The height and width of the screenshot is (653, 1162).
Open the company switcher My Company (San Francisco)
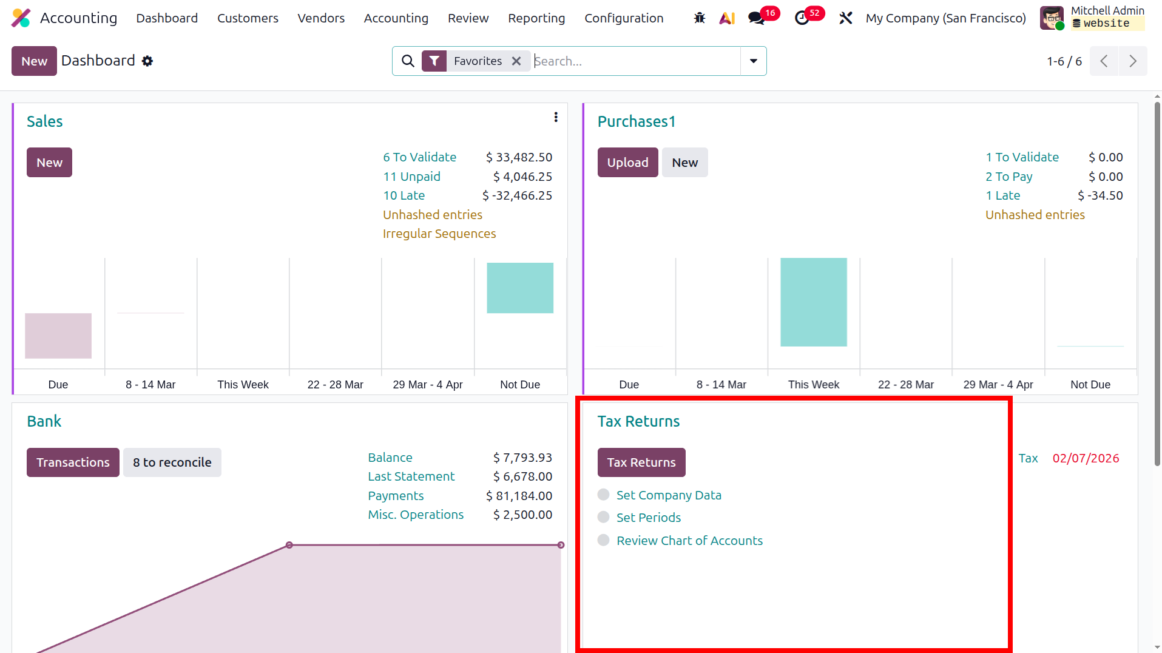tap(945, 18)
